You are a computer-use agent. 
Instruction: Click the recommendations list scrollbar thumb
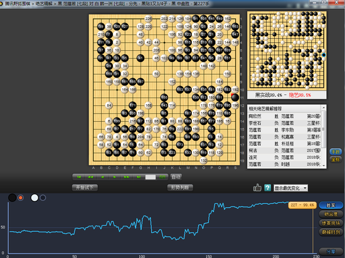coord(324,129)
